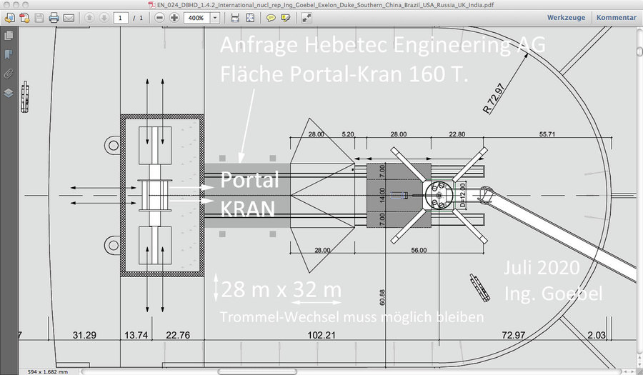Click 'Trommel-Wechsel muss möglich bleiben' text
This screenshot has width=643, height=375.
(x=352, y=317)
